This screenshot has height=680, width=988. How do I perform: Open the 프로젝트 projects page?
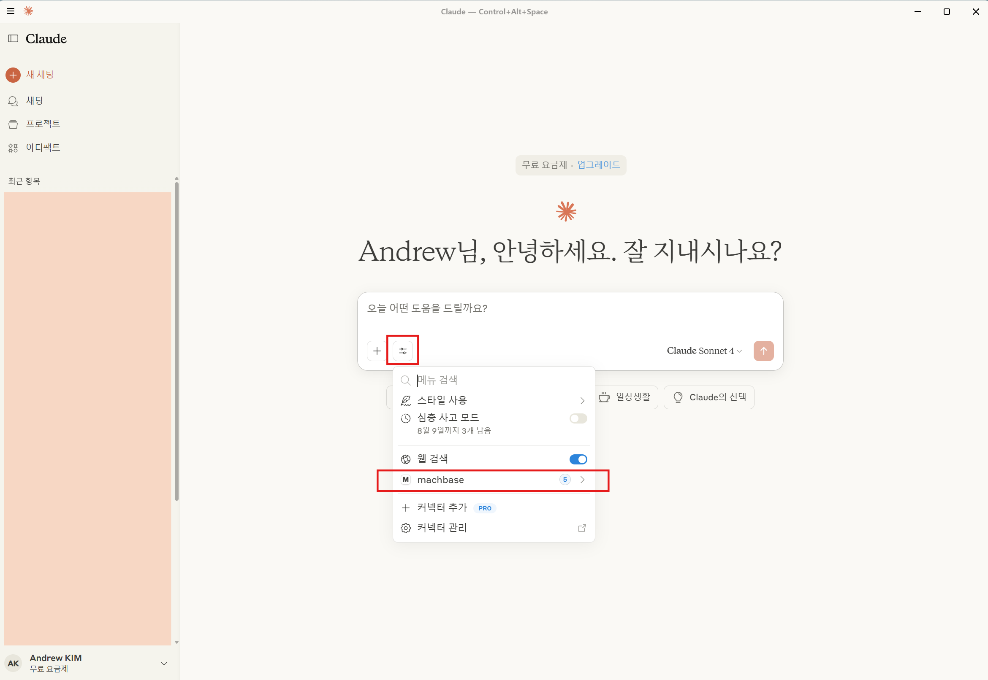coord(43,124)
